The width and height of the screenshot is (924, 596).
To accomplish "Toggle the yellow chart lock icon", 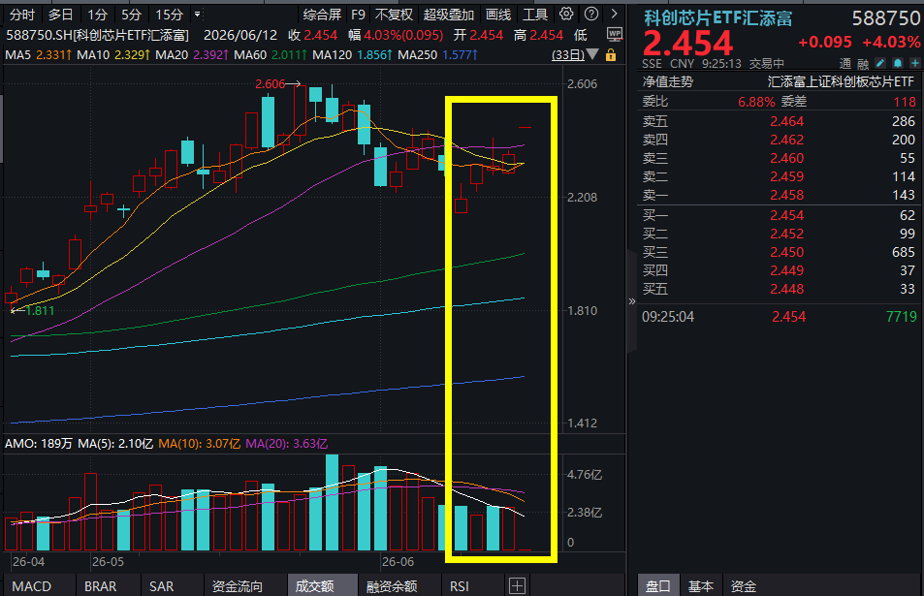I will 611,55.
